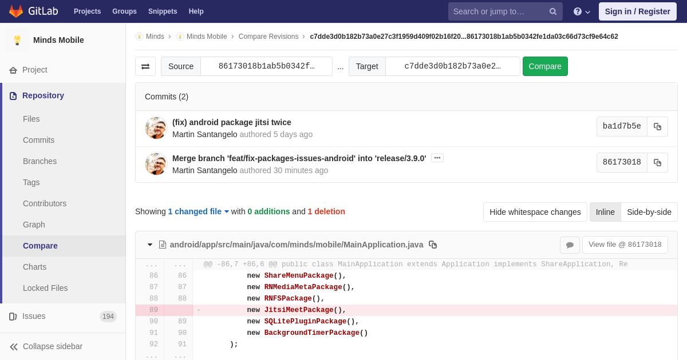Expand merge commit description ellipsis
Viewport: 687px width, 360px height.
pos(437,158)
